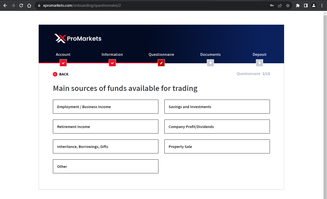Image resolution: width=327 pixels, height=199 pixels.
Task: Switch to the Questionnaire step label
Action: click(x=161, y=55)
